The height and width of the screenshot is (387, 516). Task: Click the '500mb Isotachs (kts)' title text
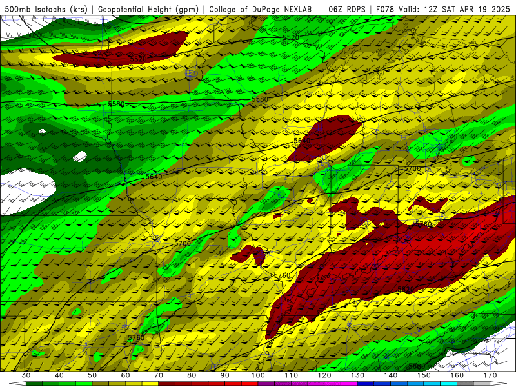(46, 9)
